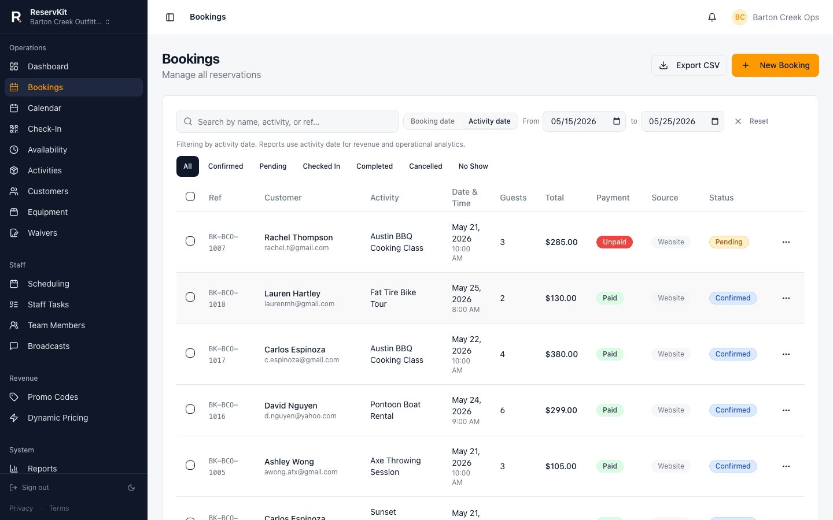Viewport: 833px width, 520px height.
Task: Filter by Confirmed status
Action: click(x=226, y=166)
